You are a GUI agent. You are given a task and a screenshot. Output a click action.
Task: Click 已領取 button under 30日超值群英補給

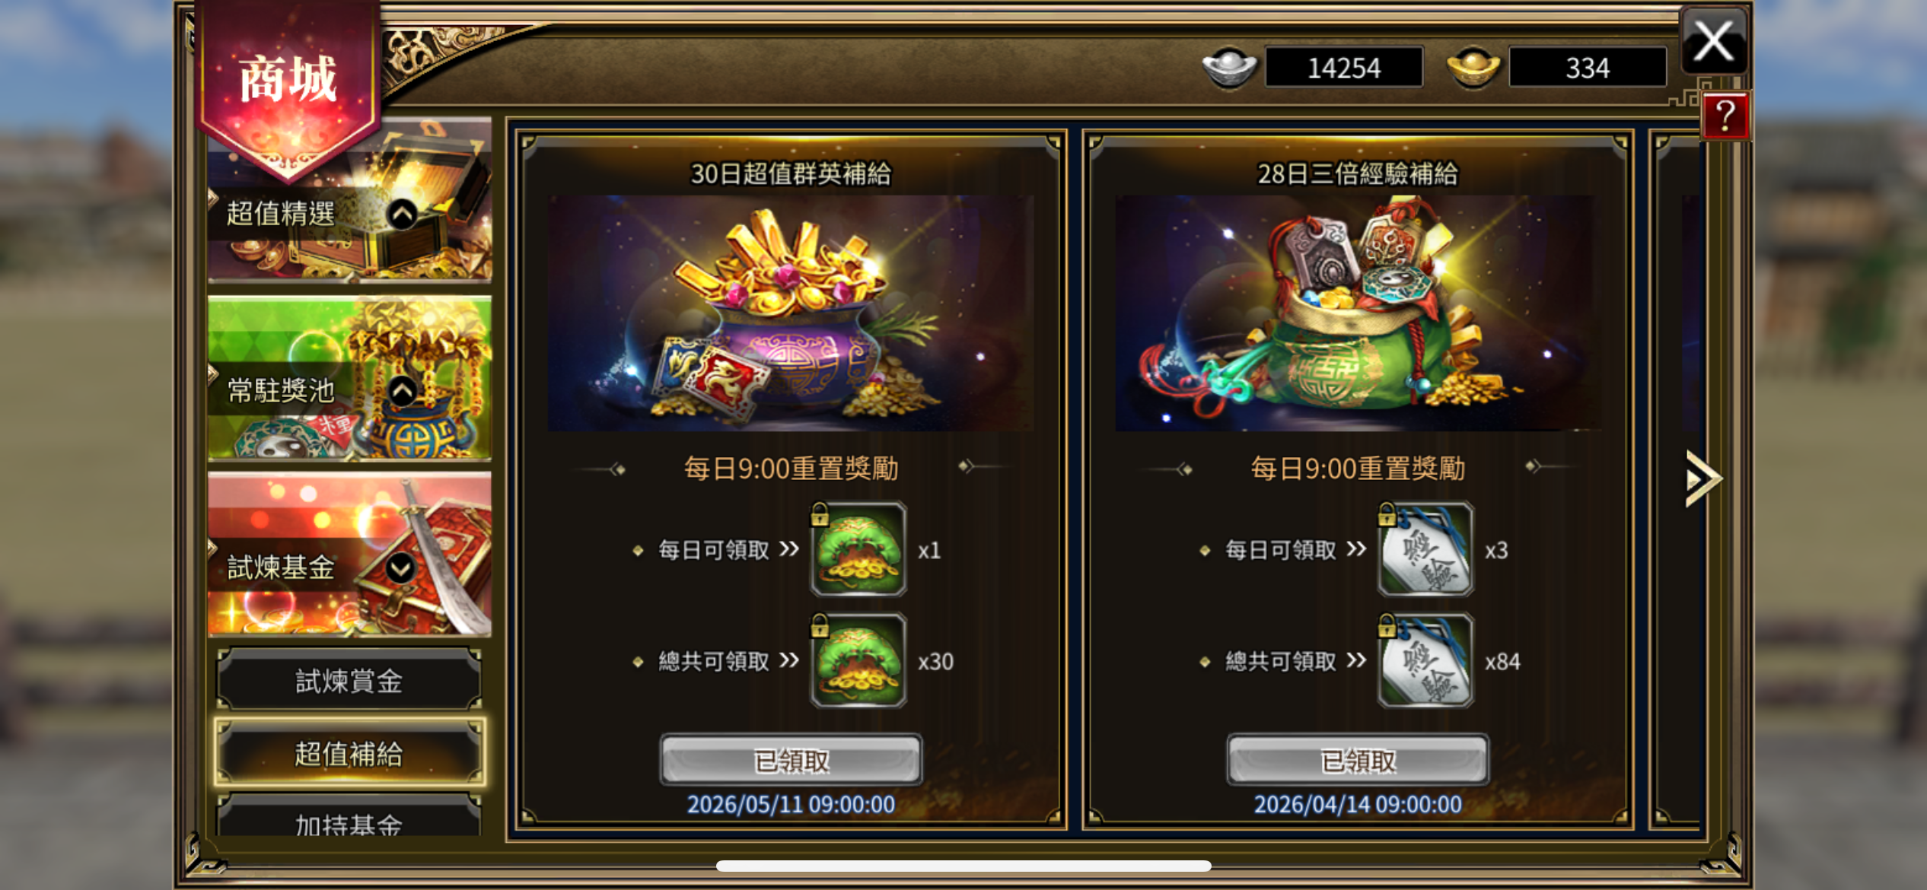[791, 759]
